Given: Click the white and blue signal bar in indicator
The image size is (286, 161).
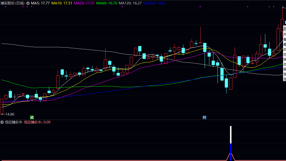Looking at the screenshot, I should pos(231,143).
